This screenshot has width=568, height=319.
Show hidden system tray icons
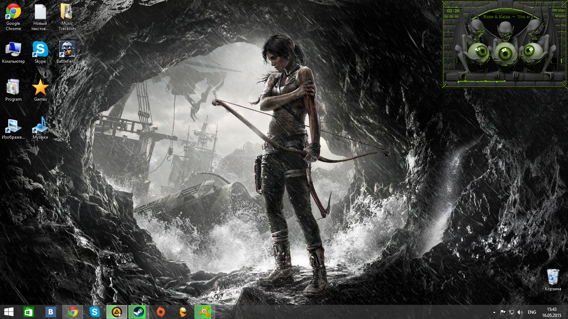pos(494,312)
